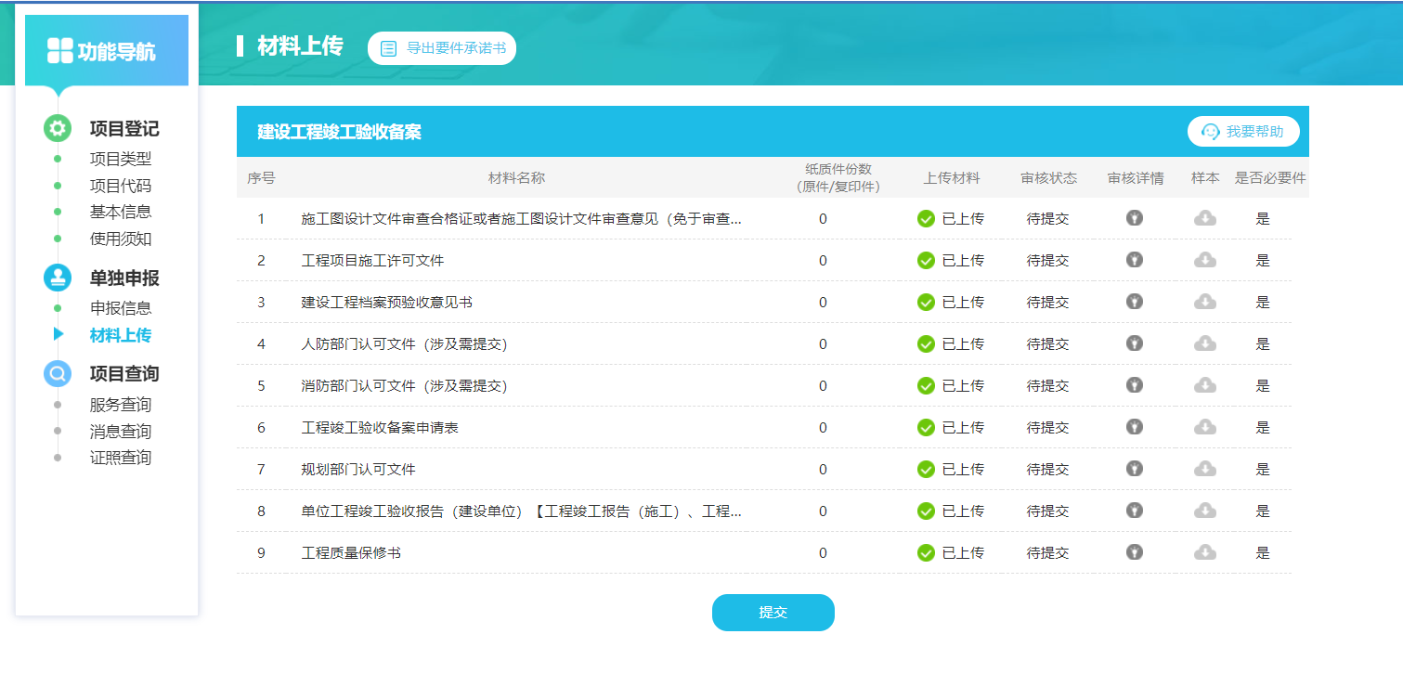The height and width of the screenshot is (673, 1403).
Task: Click the green uploaded checkmark for 建设工程档案预验收意见书
Action: tap(926, 302)
